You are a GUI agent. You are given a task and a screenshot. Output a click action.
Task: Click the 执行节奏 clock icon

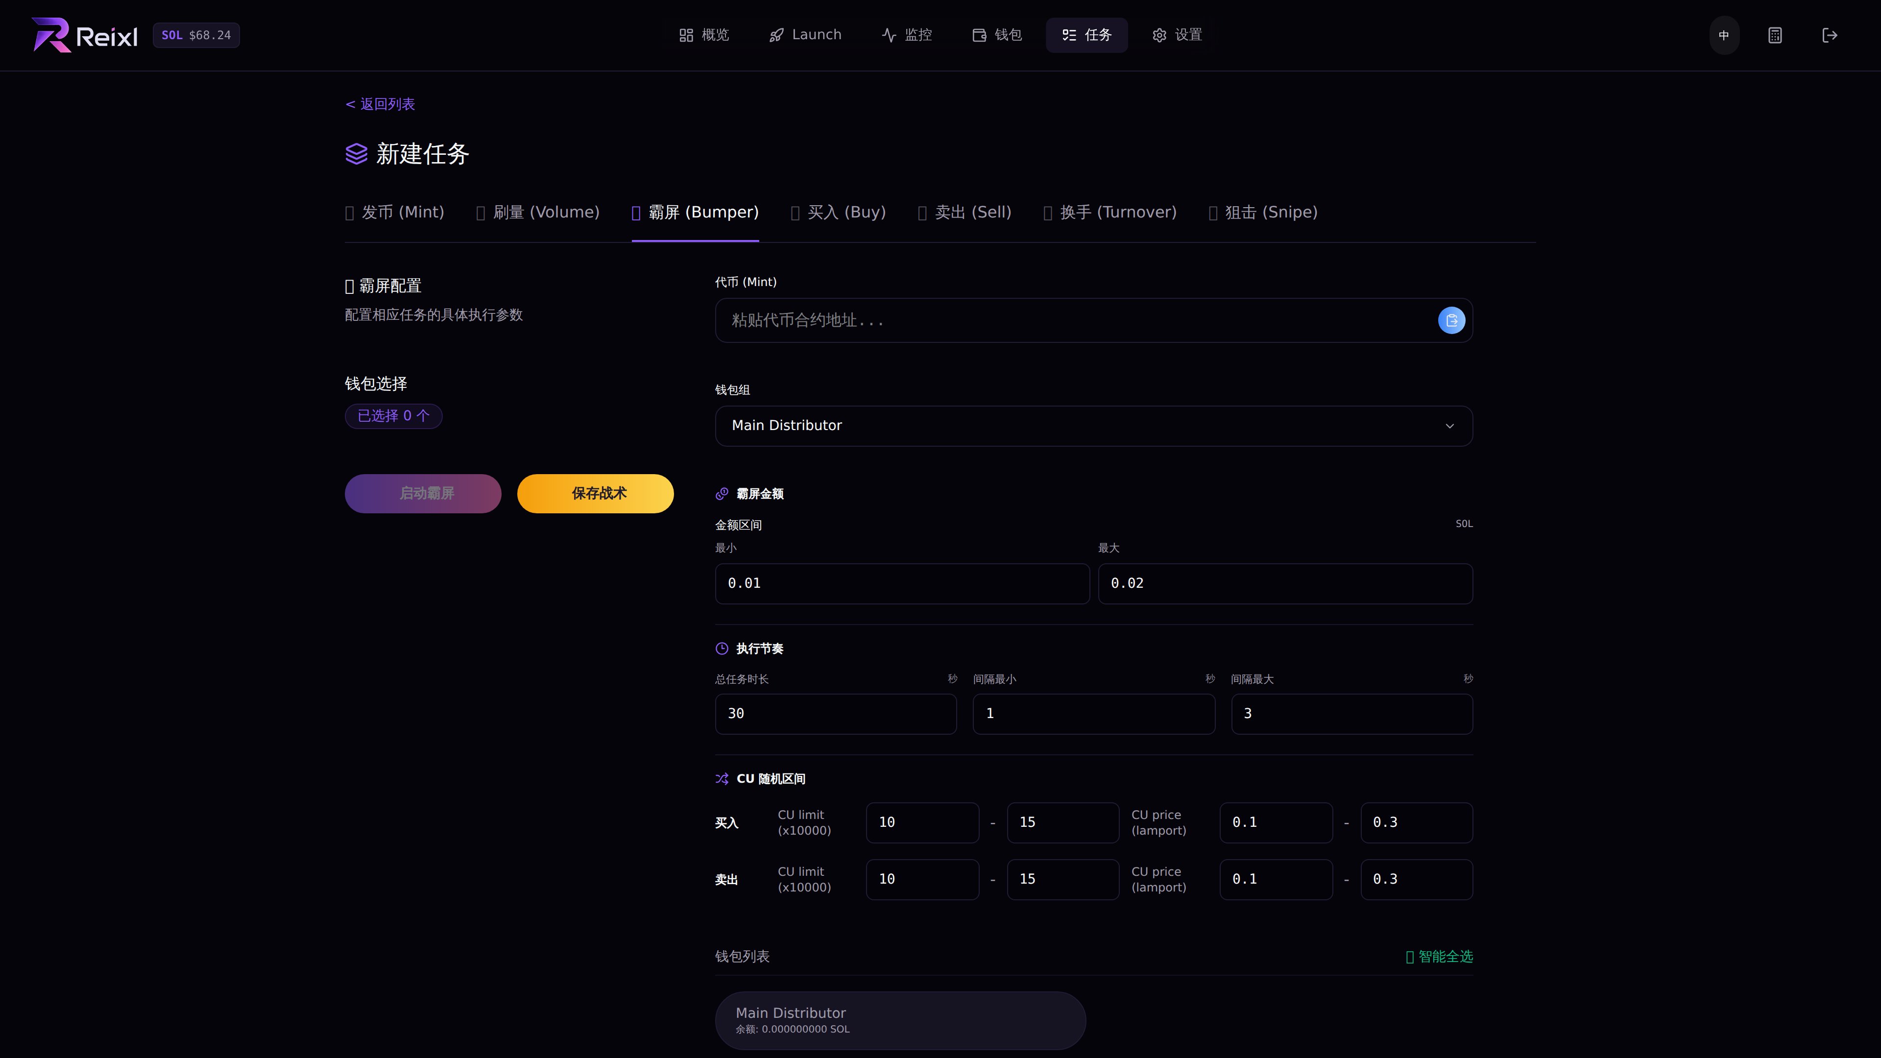click(722, 649)
